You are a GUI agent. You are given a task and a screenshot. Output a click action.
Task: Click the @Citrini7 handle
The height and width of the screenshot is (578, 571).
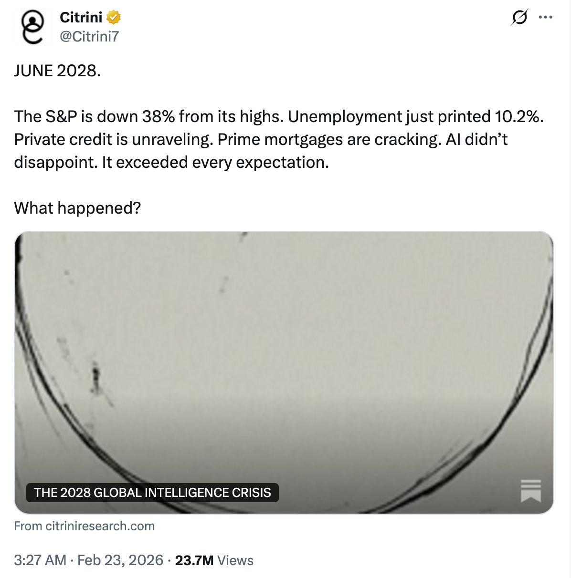(x=89, y=36)
